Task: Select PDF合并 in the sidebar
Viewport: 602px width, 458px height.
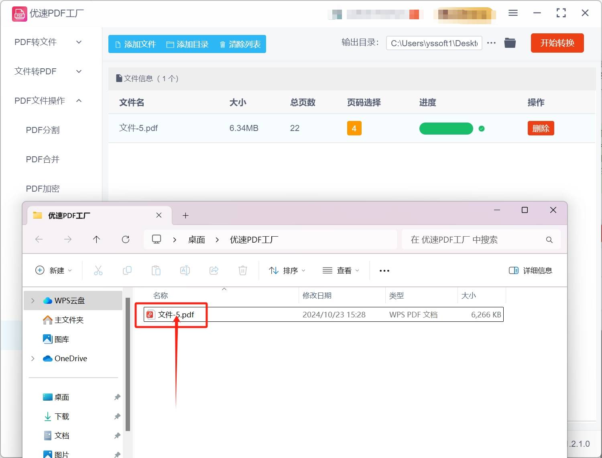Action: pos(43,159)
